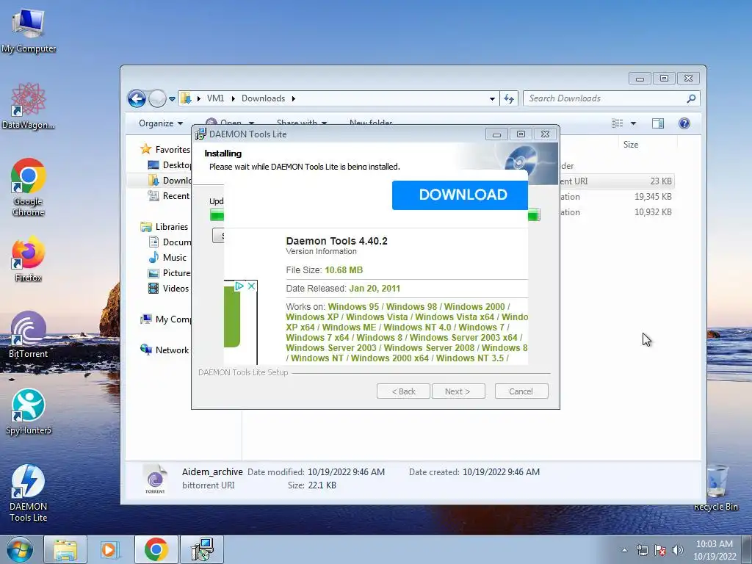
Task: Open DAEMON Tools Lite desktop shortcut
Action: click(x=29, y=493)
